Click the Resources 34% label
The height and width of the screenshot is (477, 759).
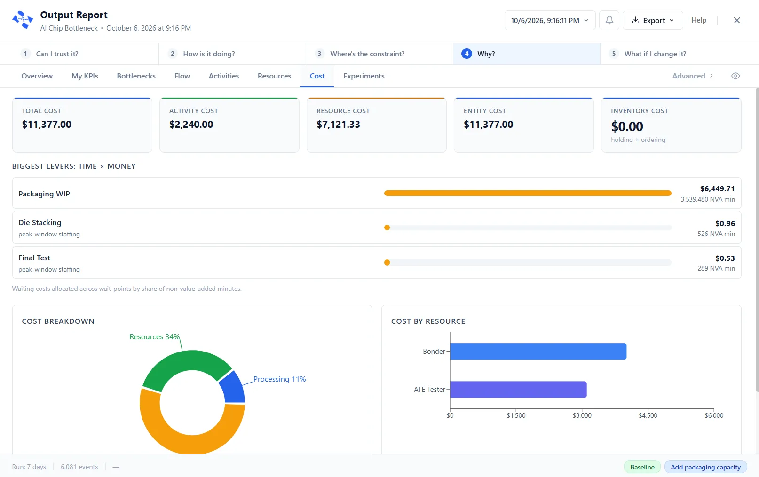[155, 337]
